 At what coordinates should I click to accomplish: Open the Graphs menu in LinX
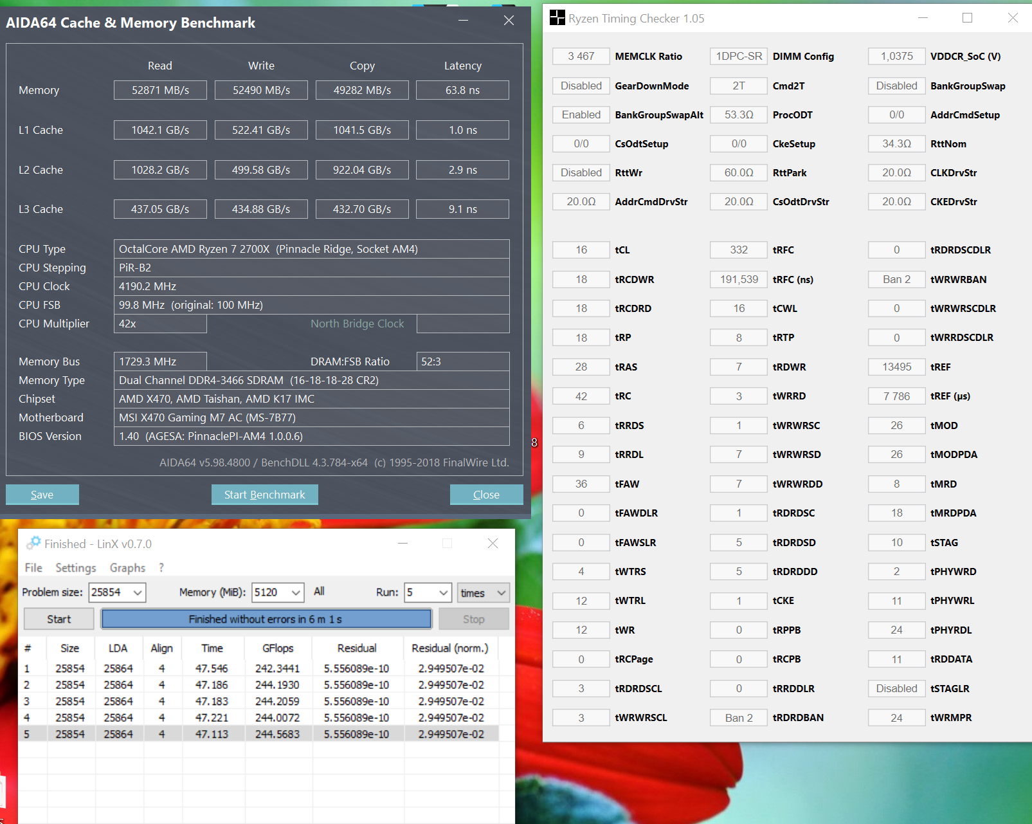(x=127, y=567)
